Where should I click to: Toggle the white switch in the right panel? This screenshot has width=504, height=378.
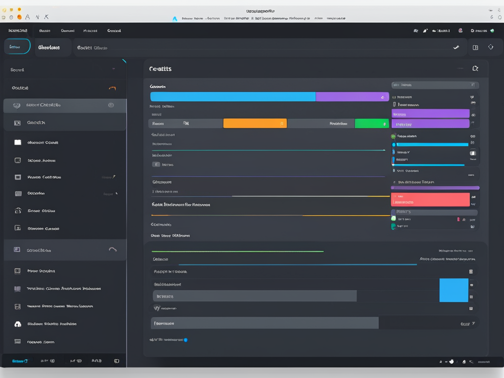point(472,153)
